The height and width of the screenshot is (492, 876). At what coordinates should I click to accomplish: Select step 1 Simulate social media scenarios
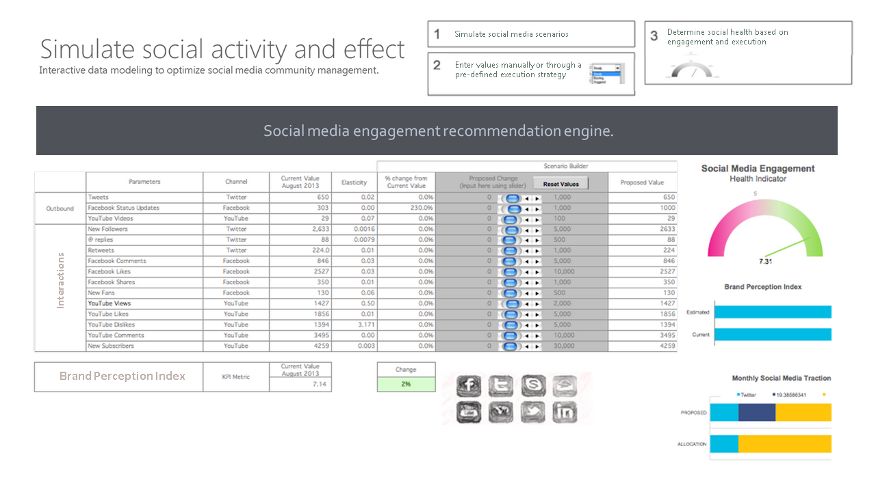[x=531, y=34]
